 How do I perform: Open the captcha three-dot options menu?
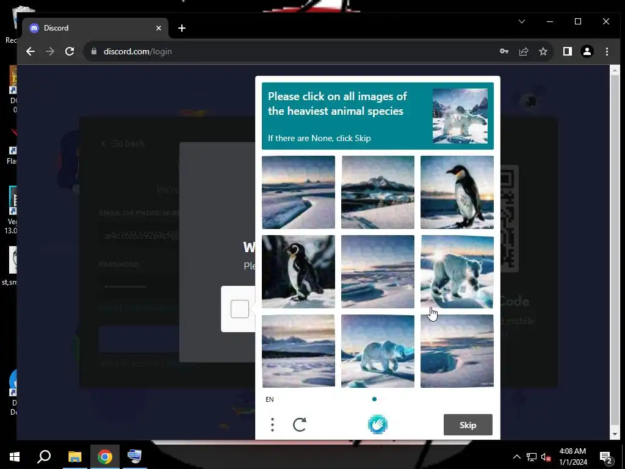[x=273, y=425]
